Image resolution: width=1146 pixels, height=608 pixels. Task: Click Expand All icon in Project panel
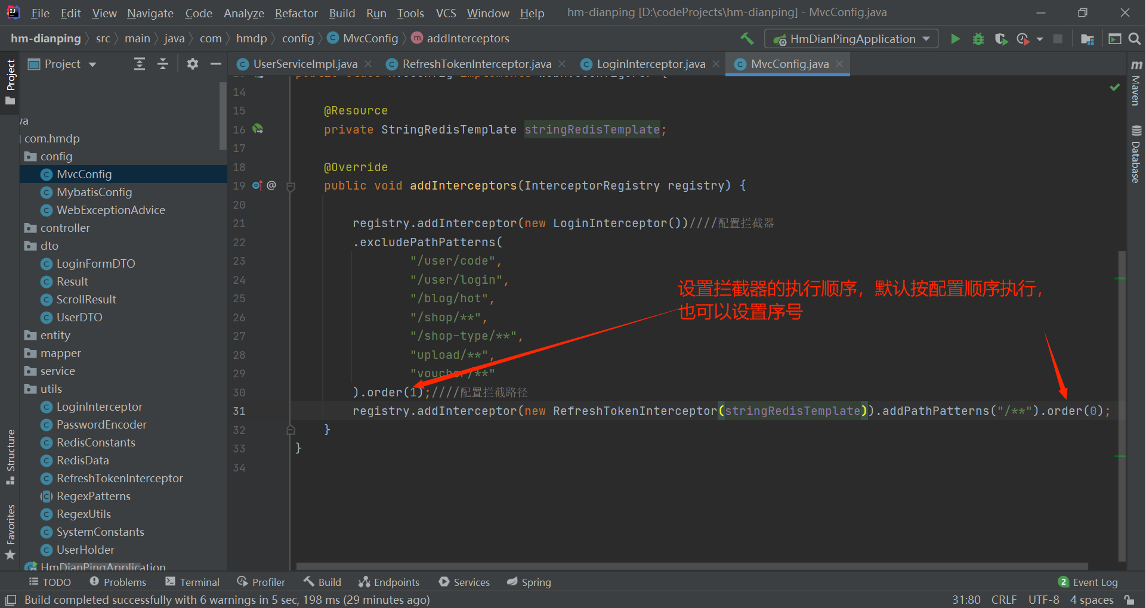tap(140, 64)
